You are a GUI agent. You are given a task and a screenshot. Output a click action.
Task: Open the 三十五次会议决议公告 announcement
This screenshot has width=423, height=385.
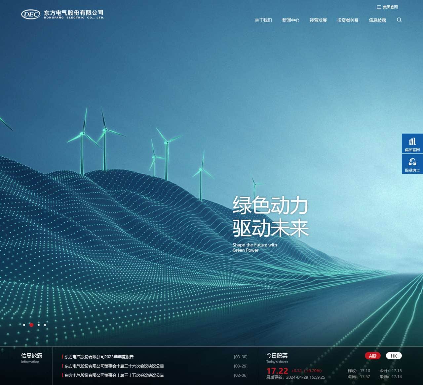pyautogui.click(x=114, y=375)
